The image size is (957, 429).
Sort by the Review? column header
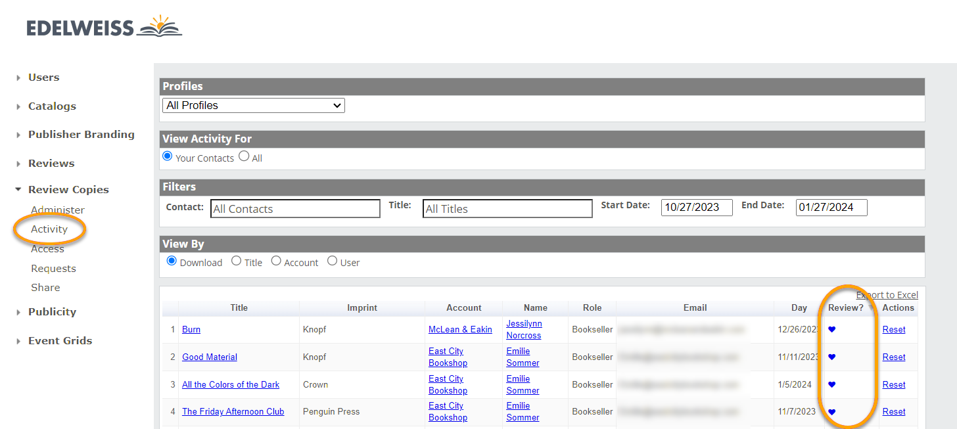pyautogui.click(x=846, y=308)
